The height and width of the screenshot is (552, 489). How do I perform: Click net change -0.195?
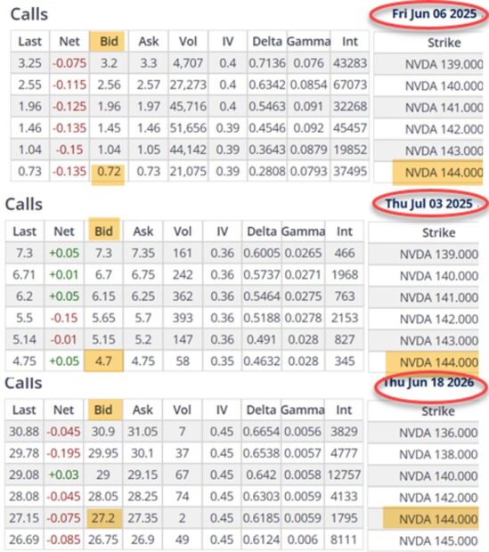(x=63, y=453)
